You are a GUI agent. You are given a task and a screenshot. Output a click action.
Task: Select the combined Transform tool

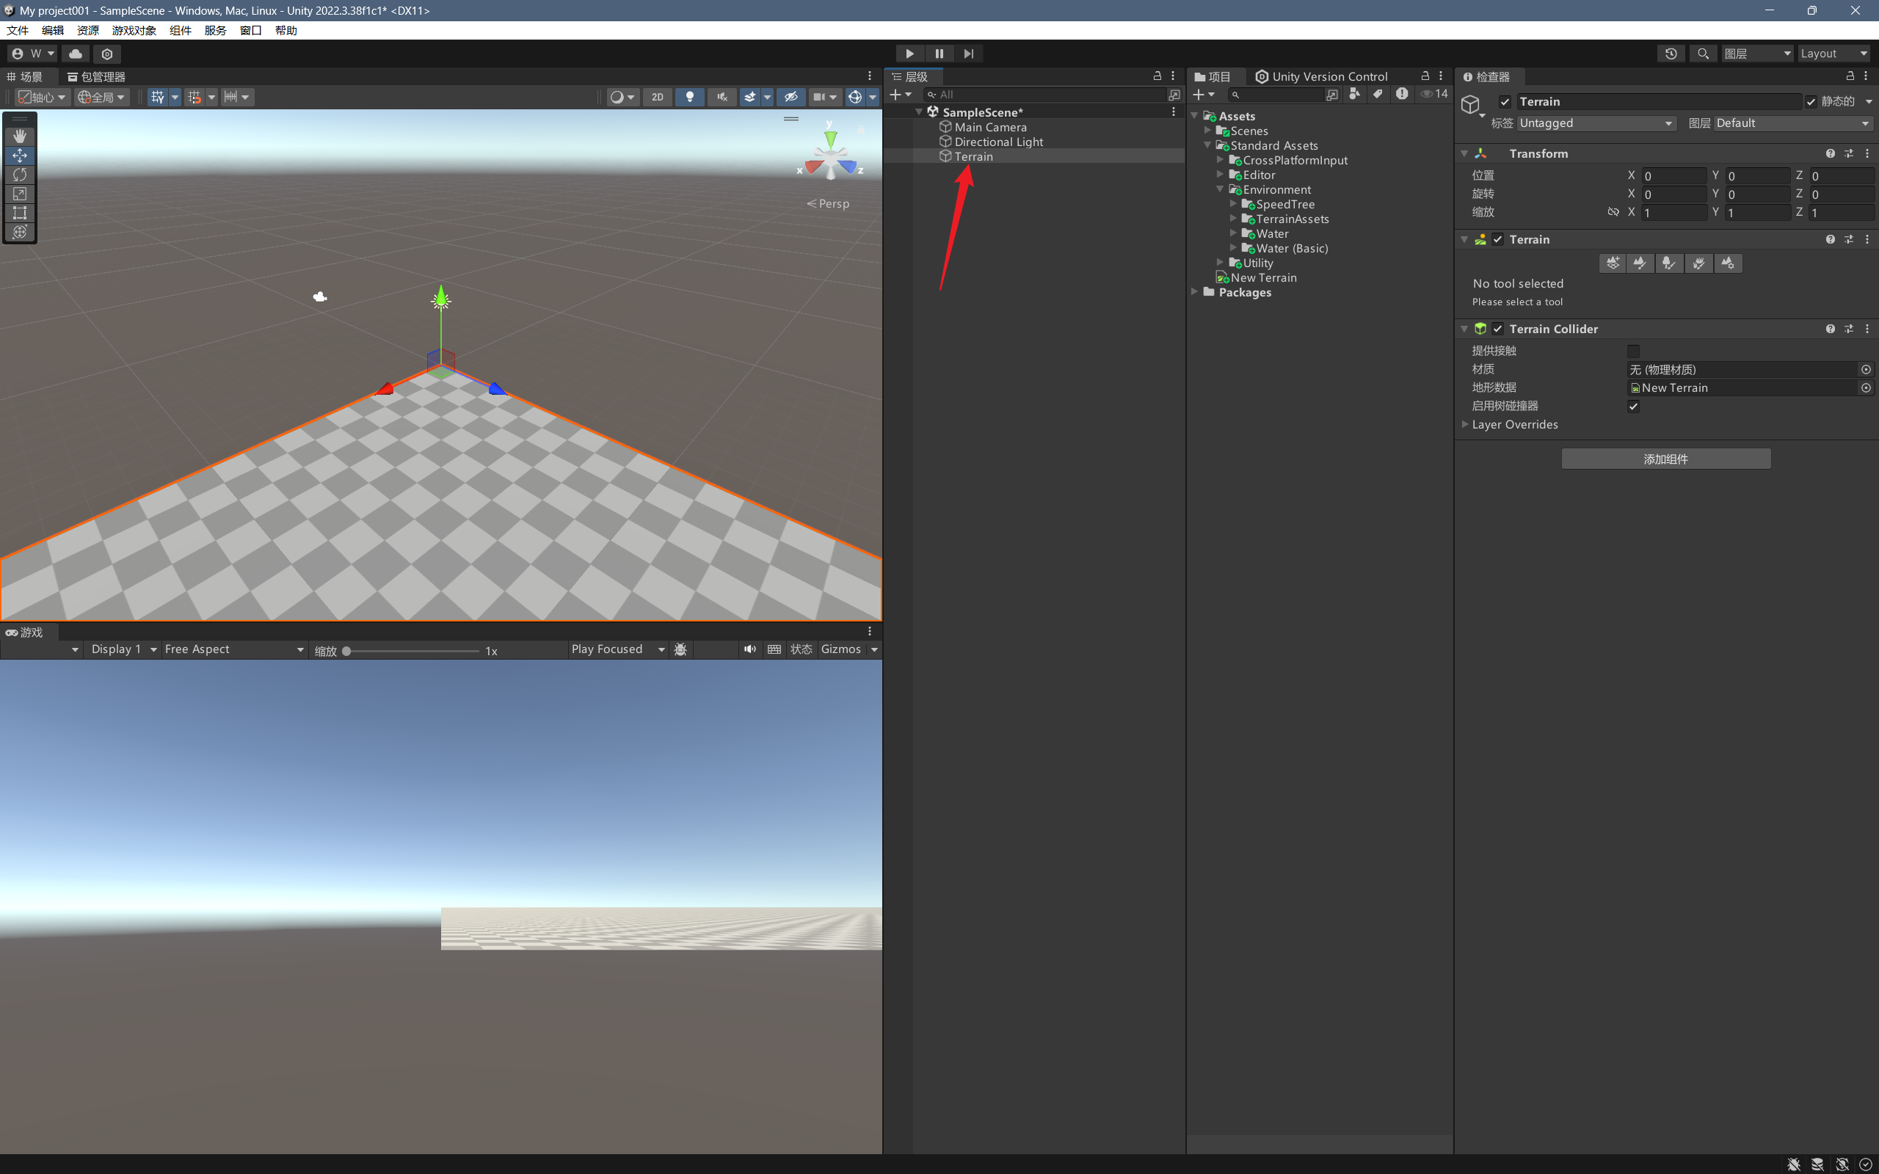pyautogui.click(x=19, y=231)
